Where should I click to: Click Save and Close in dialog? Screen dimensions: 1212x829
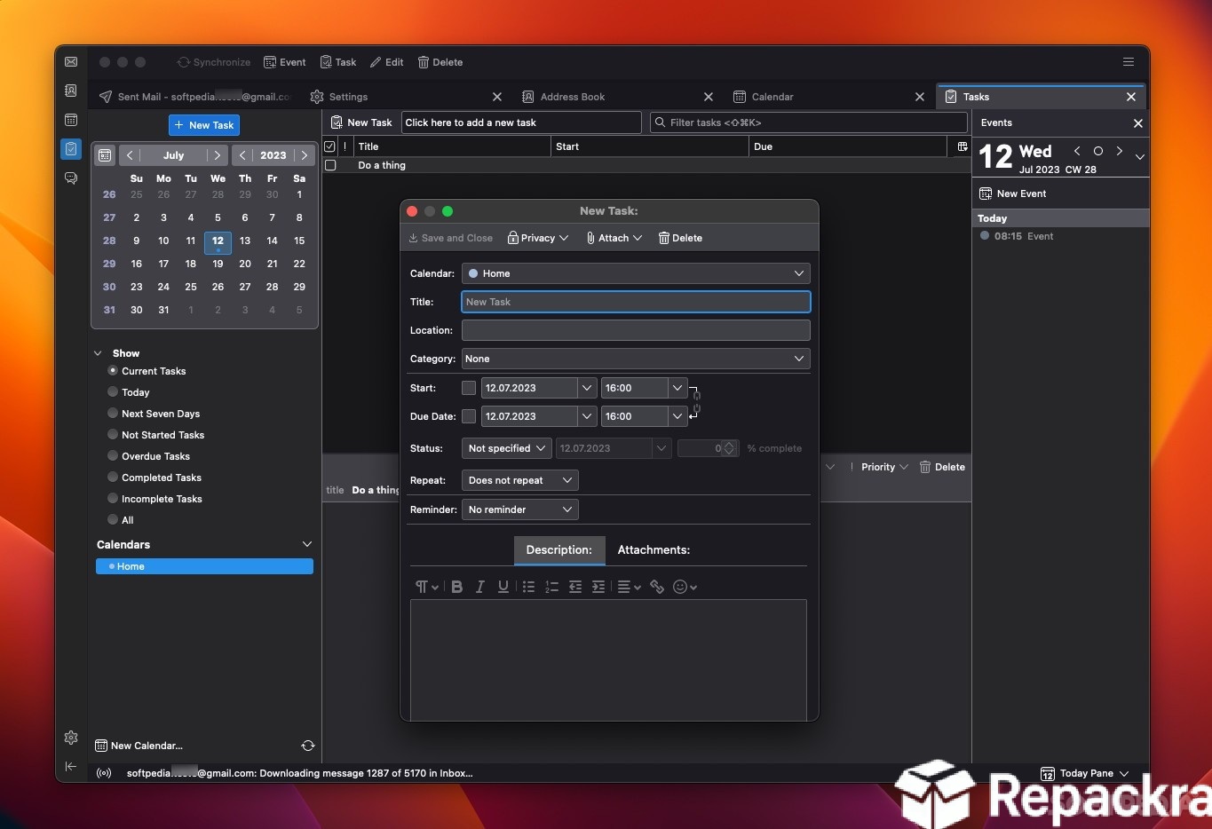450,238
